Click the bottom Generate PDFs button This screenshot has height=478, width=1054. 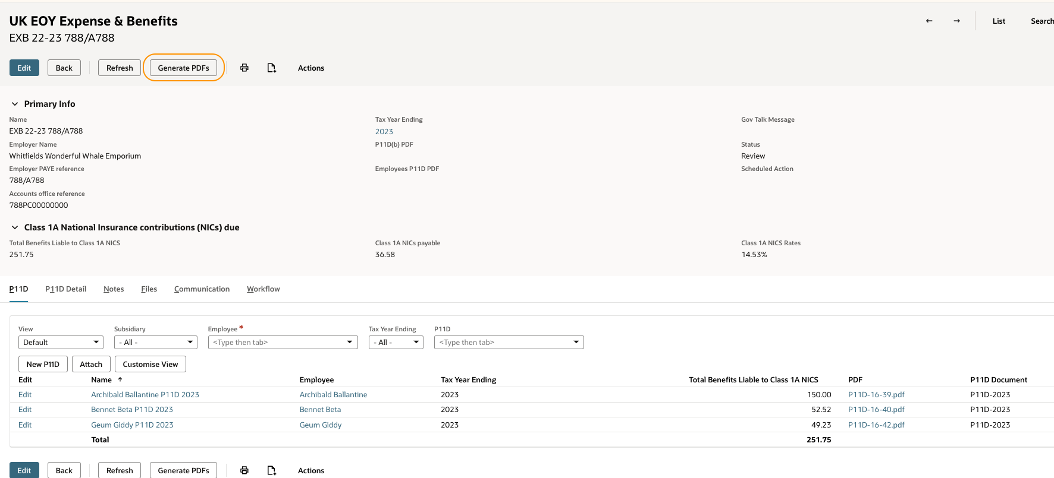point(183,470)
